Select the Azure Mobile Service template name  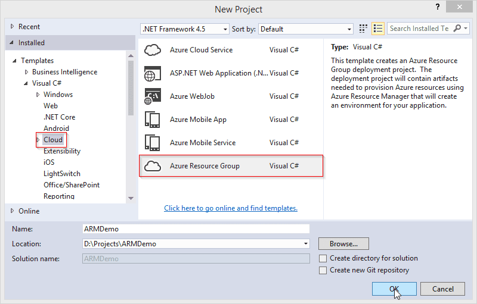click(x=203, y=143)
